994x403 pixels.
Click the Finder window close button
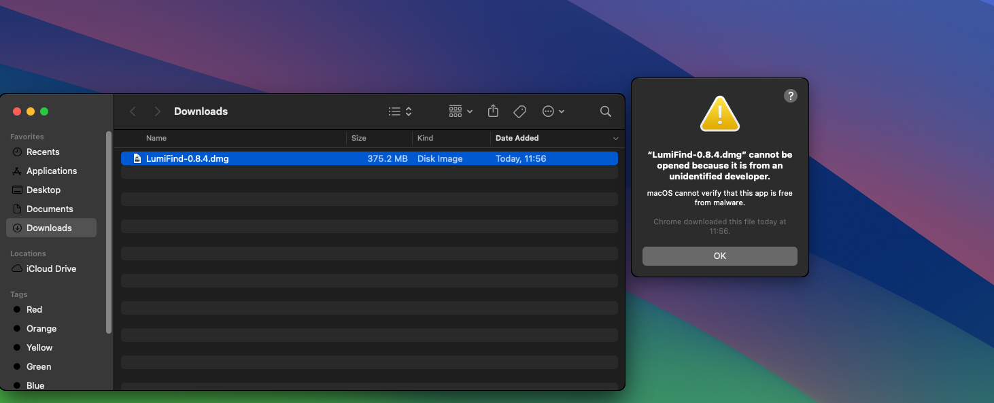pos(17,111)
